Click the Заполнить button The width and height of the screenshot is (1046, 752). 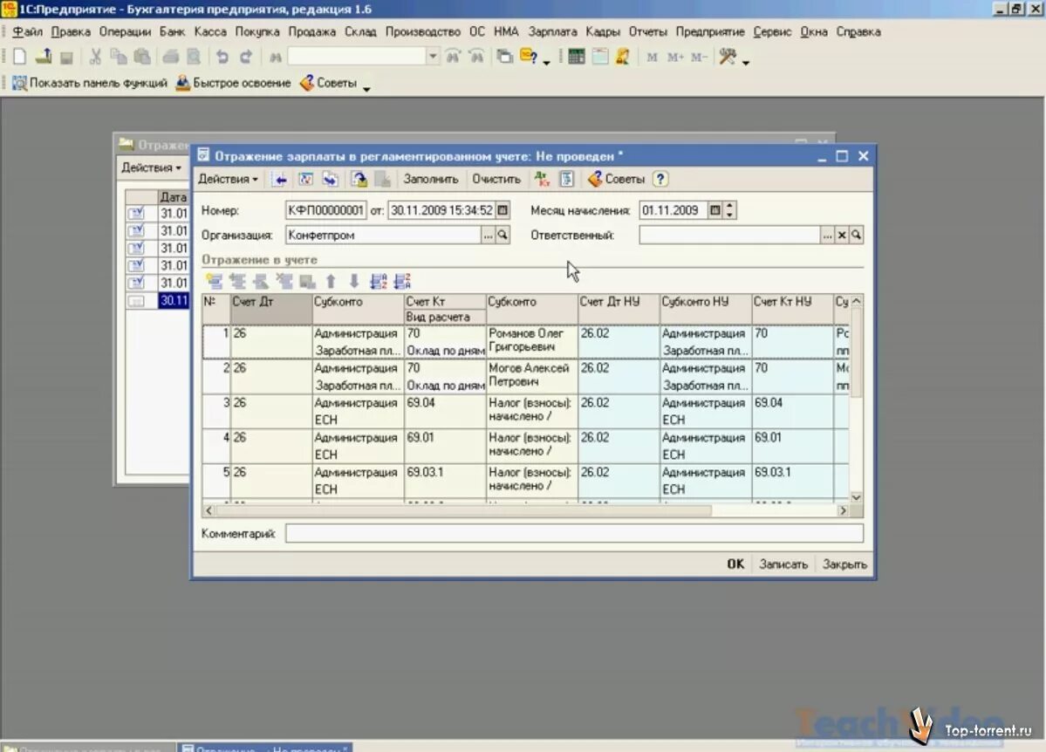coord(431,180)
